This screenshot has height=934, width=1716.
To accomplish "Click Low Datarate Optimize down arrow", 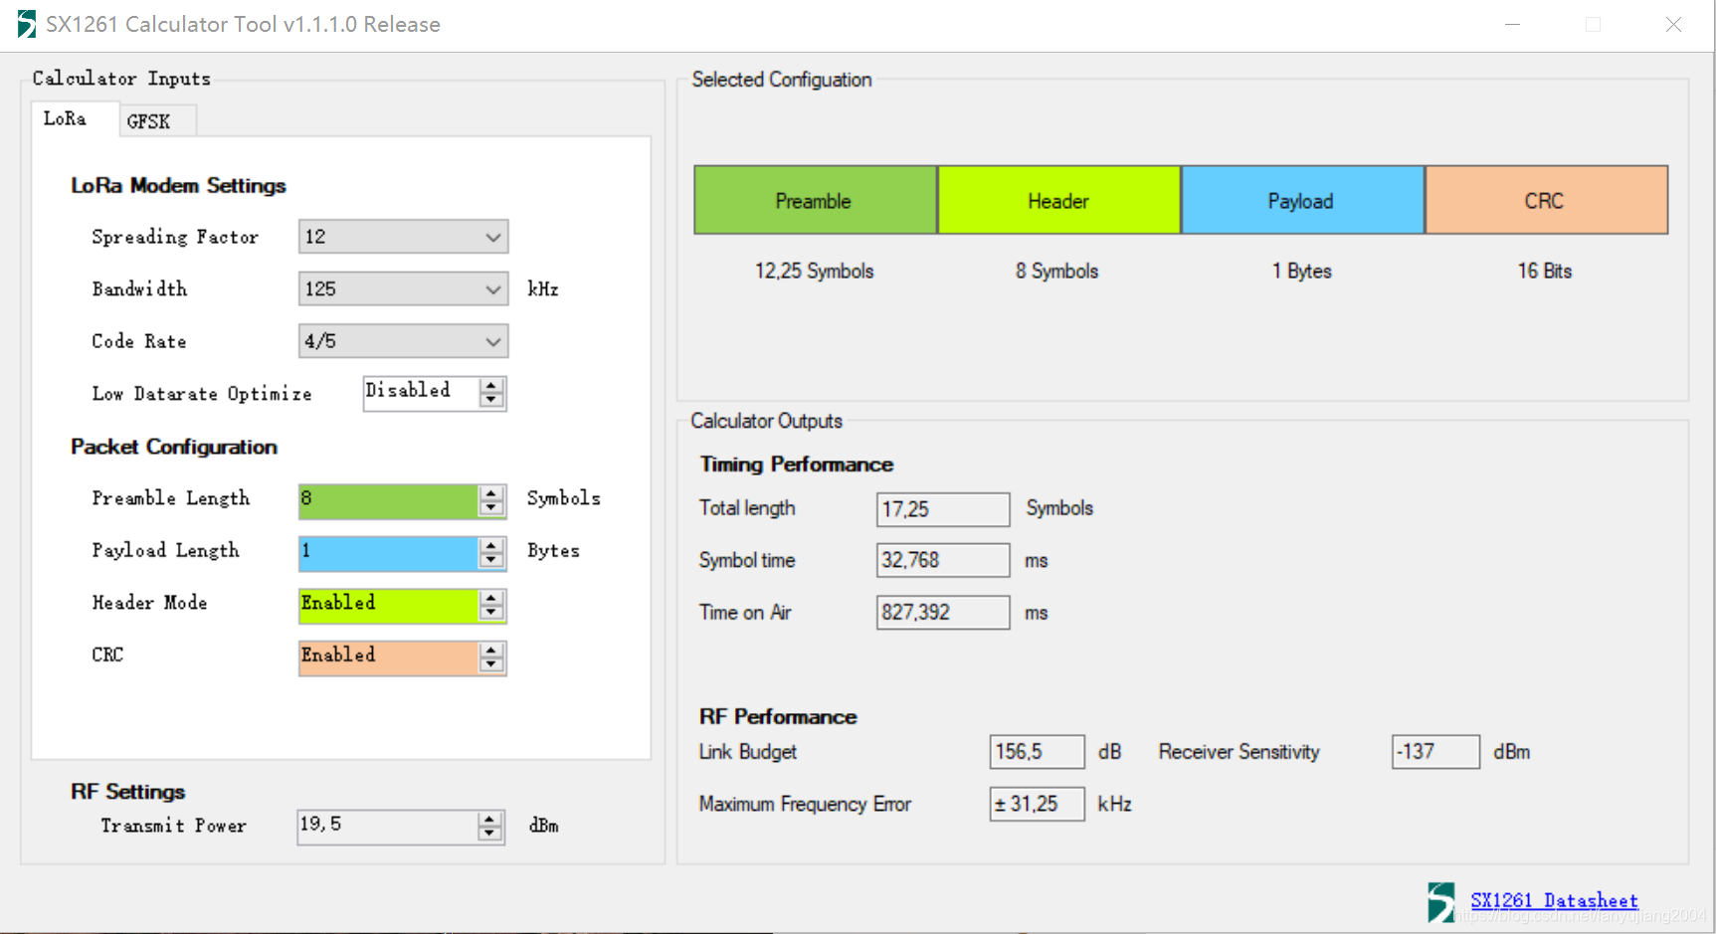I will tap(491, 401).
